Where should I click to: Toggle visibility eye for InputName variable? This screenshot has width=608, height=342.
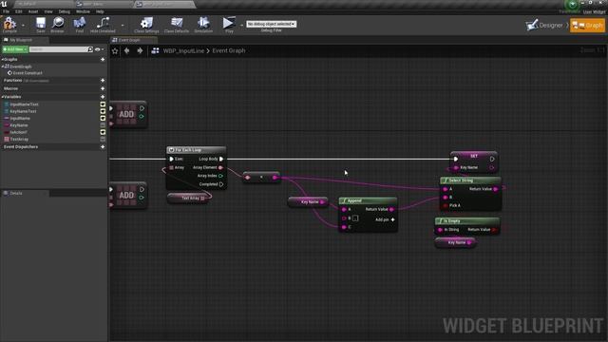tap(103, 118)
